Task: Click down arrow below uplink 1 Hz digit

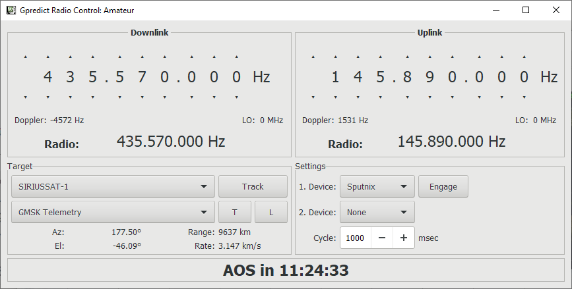Action: click(525, 97)
